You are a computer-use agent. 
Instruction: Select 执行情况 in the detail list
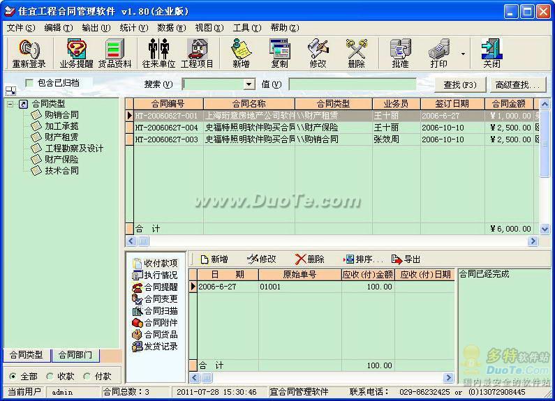[x=156, y=275]
